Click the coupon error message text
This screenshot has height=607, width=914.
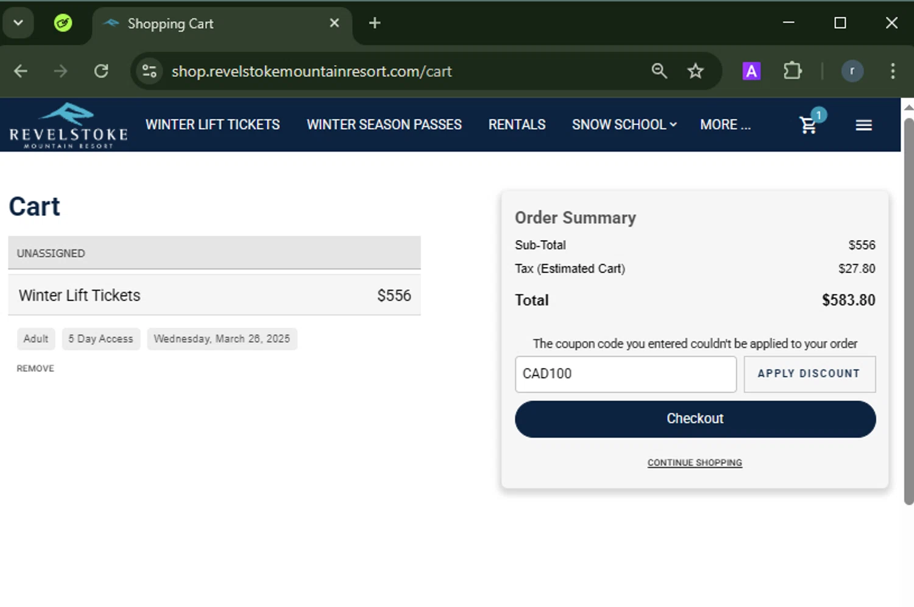click(695, 344)
